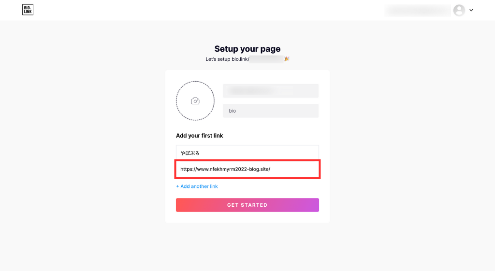
Task: Click the plus sign before Add another link
Action: click(x=178, y=186)
